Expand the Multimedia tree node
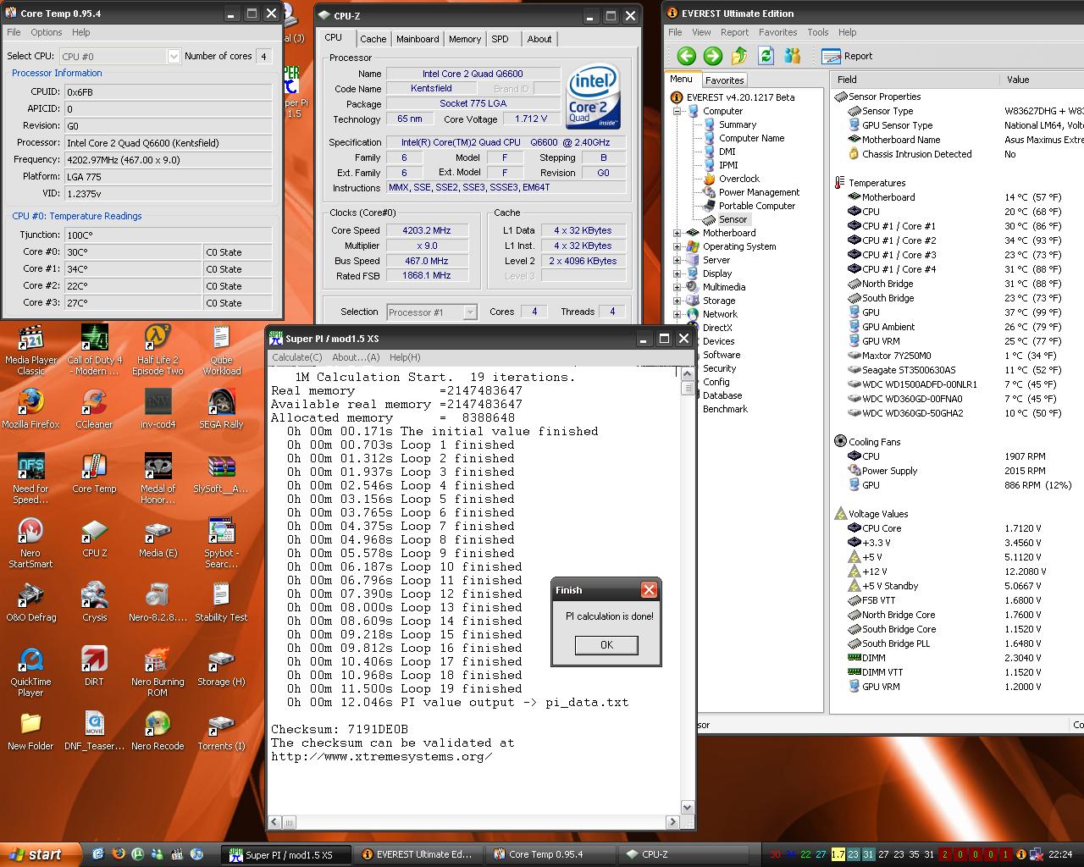 coord(677,287)
